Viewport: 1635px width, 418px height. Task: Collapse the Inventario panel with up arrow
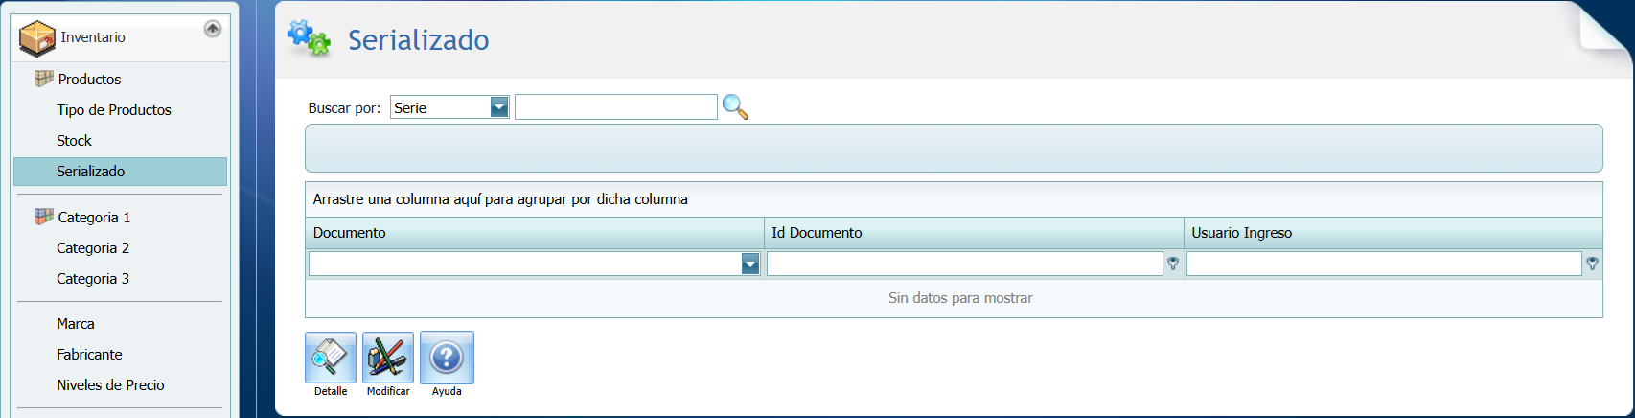click(213, 29)
